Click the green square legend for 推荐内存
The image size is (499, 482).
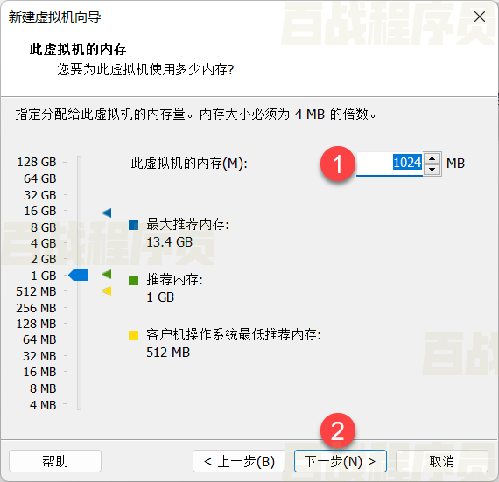click(x=133, y=280)
